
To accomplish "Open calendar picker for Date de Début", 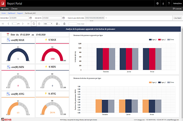I will [x=31, y=18].
